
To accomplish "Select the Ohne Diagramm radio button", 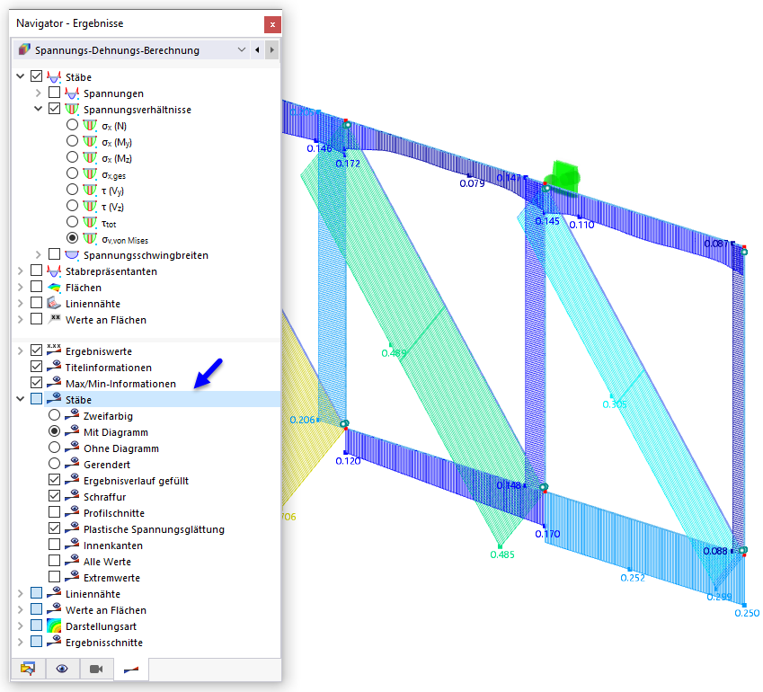I will point(54,448).
